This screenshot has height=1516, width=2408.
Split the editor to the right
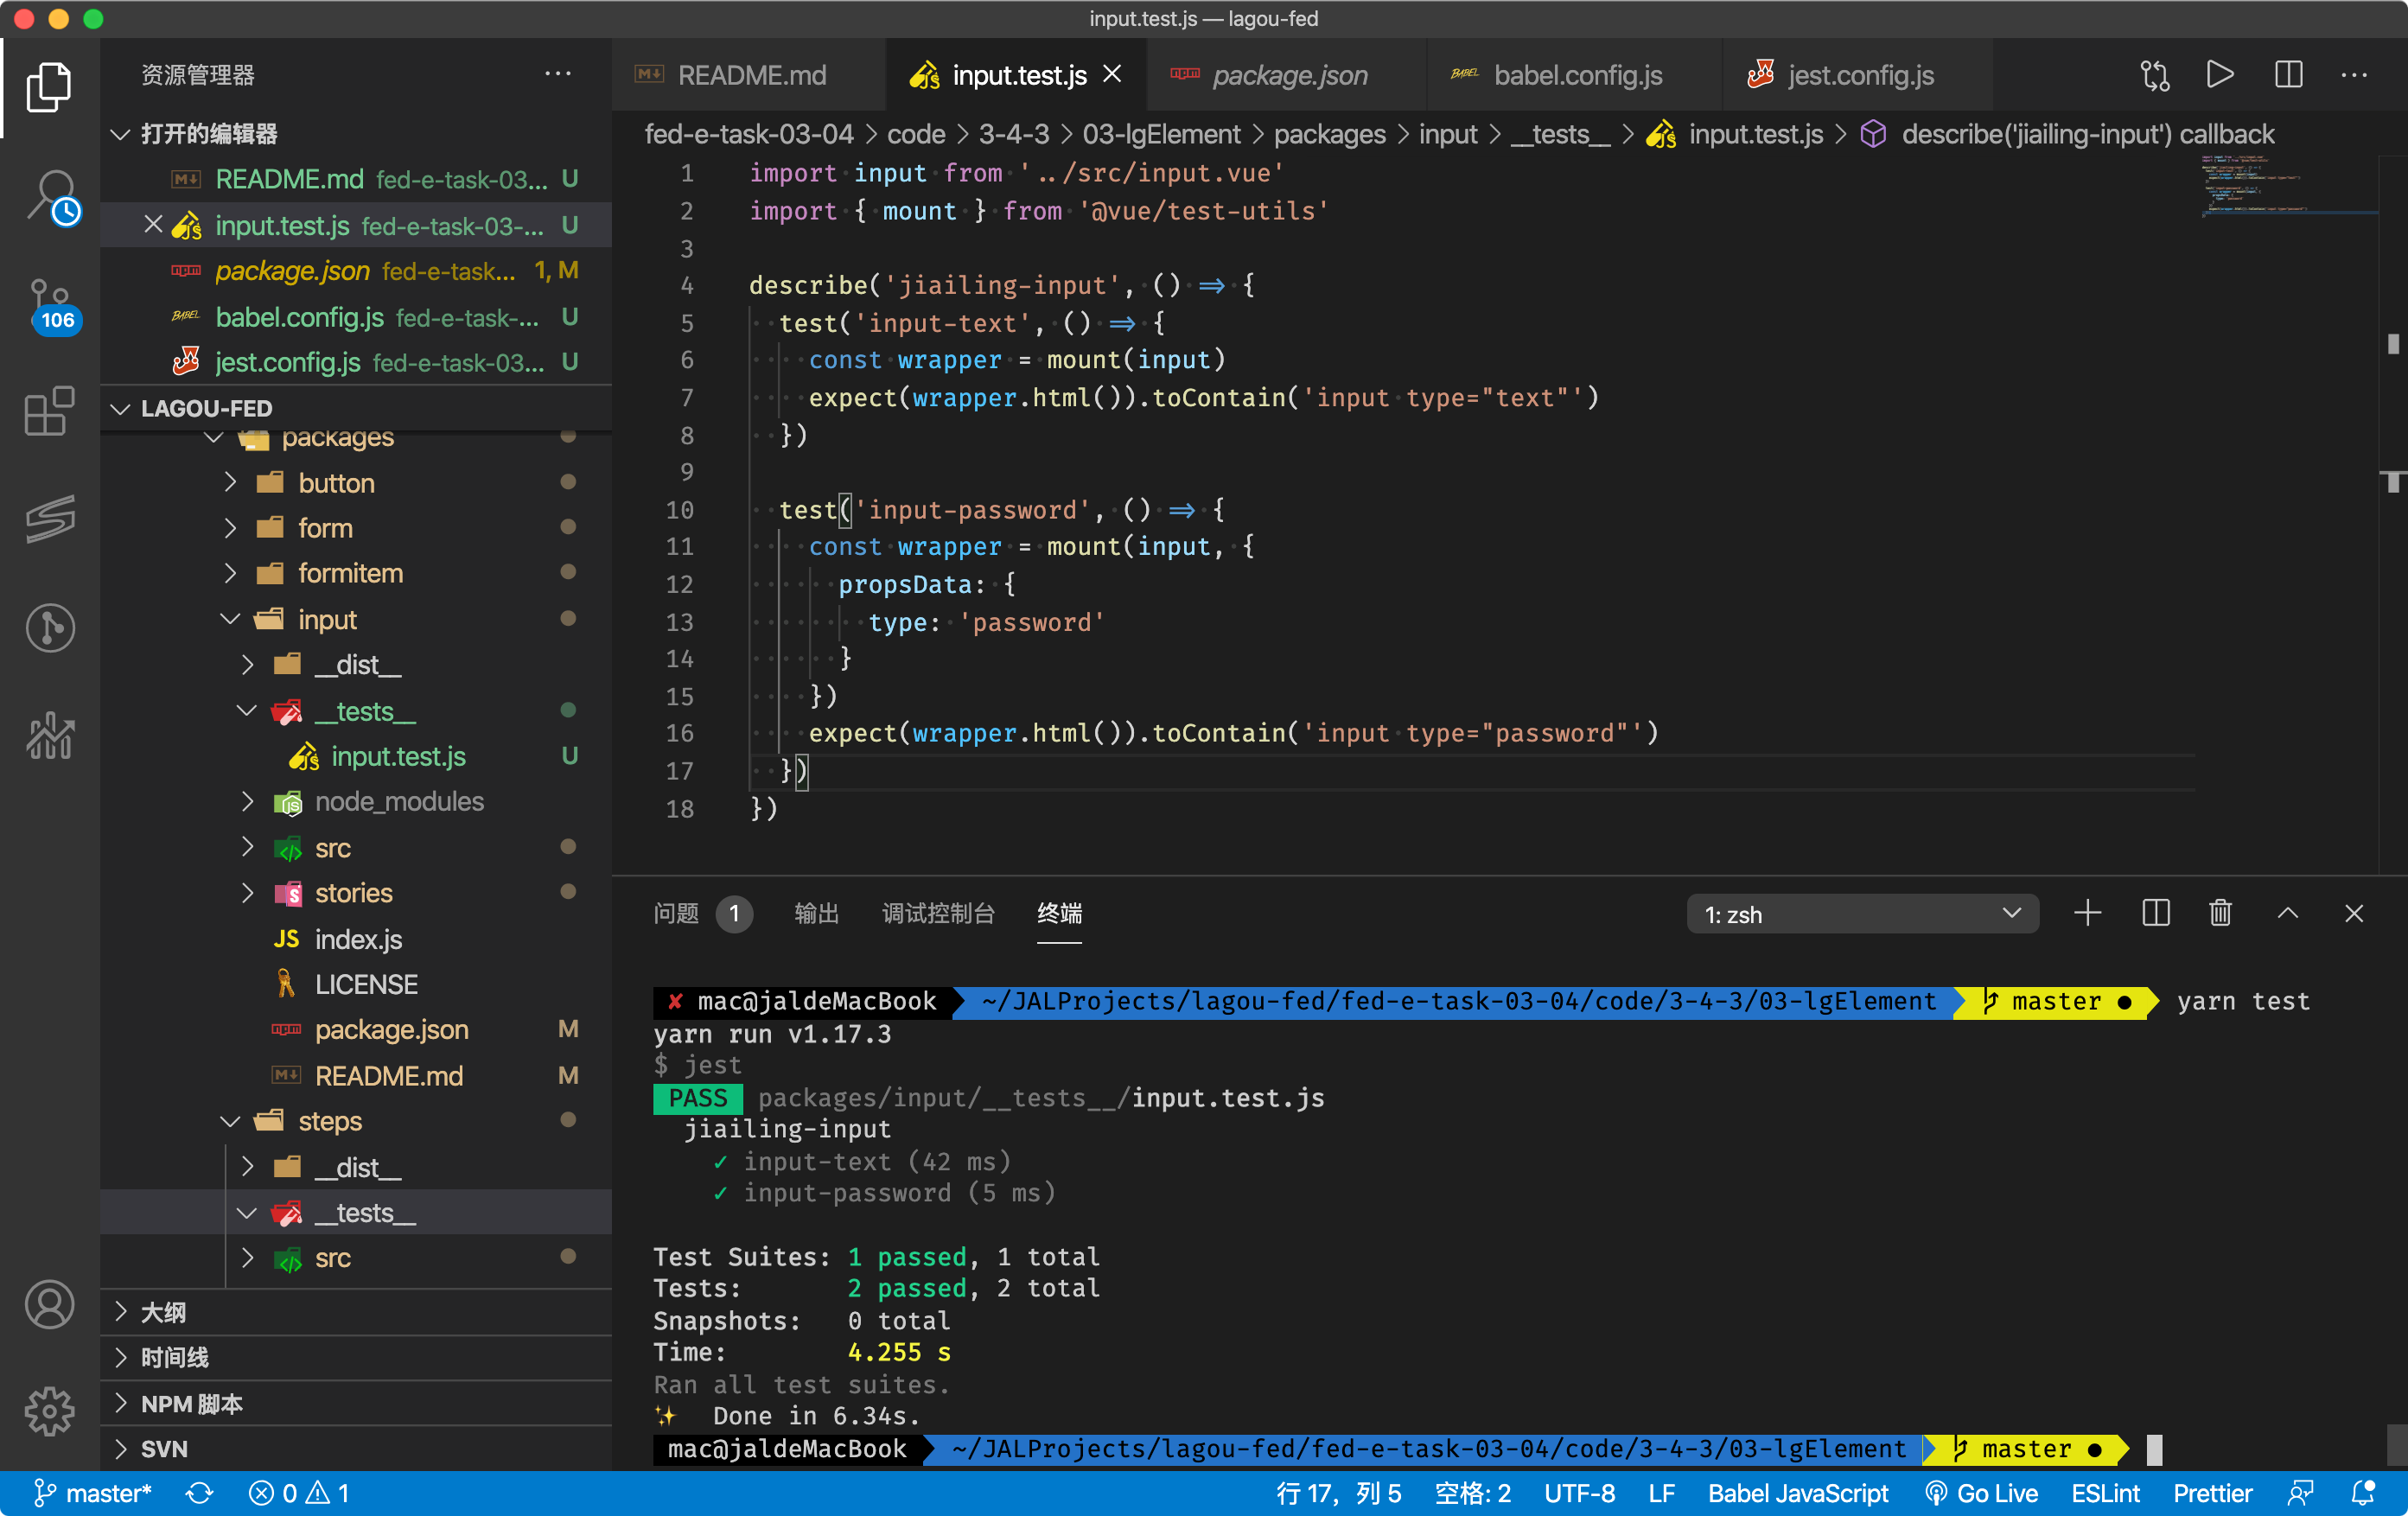(2288, 75)
